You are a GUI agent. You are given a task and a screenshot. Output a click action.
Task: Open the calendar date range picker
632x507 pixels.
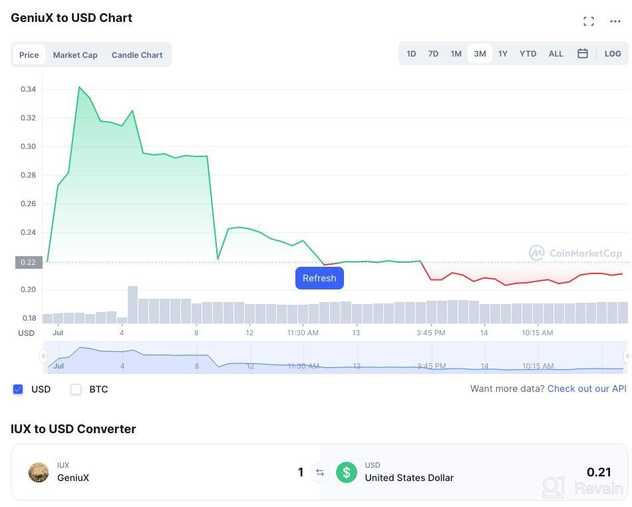582,54
